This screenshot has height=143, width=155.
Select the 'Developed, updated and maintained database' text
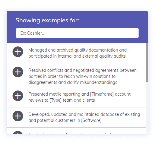click(x=84, y=117)
